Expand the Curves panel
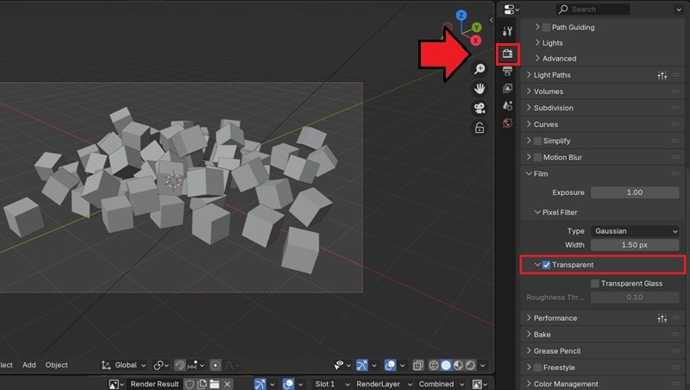This screenshot has width=690, height=390. click(601, 124)
